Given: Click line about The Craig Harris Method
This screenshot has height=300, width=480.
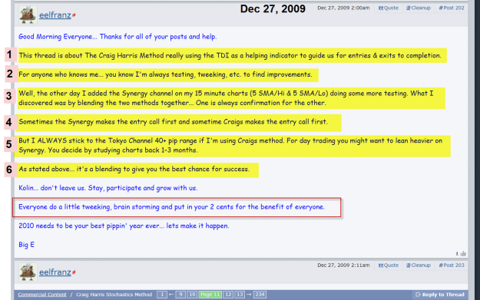Looking at the screenshot, I should [x=230, y=55].
